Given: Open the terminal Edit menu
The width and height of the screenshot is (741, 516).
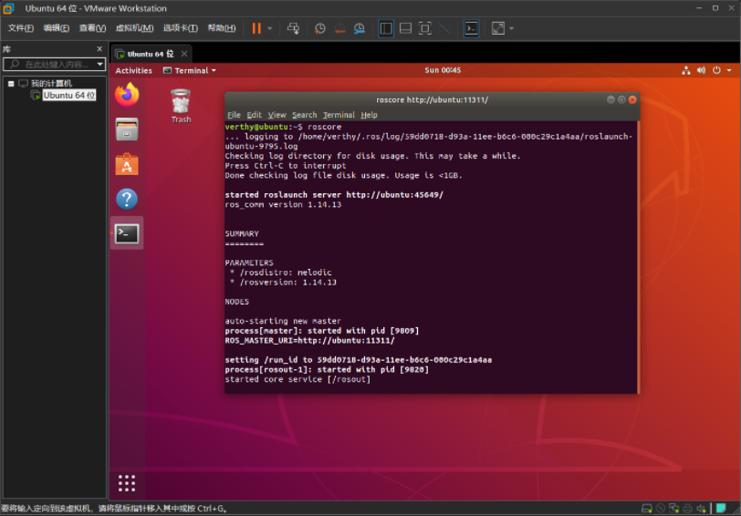Looking at the screenshot, I should 254,115.
